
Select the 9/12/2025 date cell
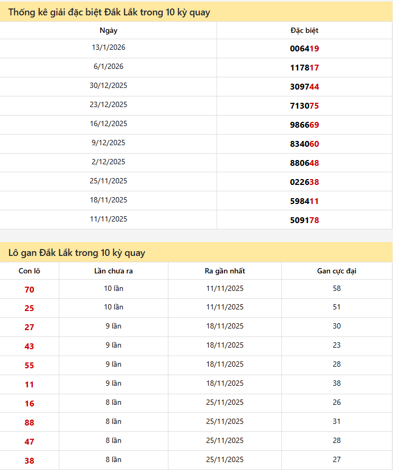[109, 143]
